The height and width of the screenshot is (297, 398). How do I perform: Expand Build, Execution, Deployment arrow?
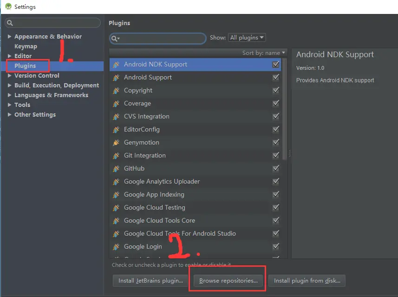click(x=9, y=86)
